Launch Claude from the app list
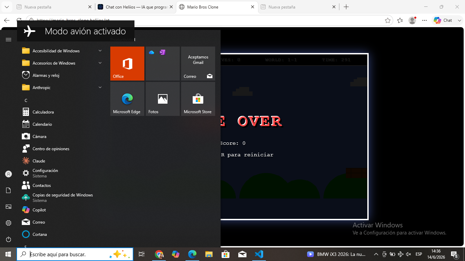 pyautogui.click(x=62, y=161)
